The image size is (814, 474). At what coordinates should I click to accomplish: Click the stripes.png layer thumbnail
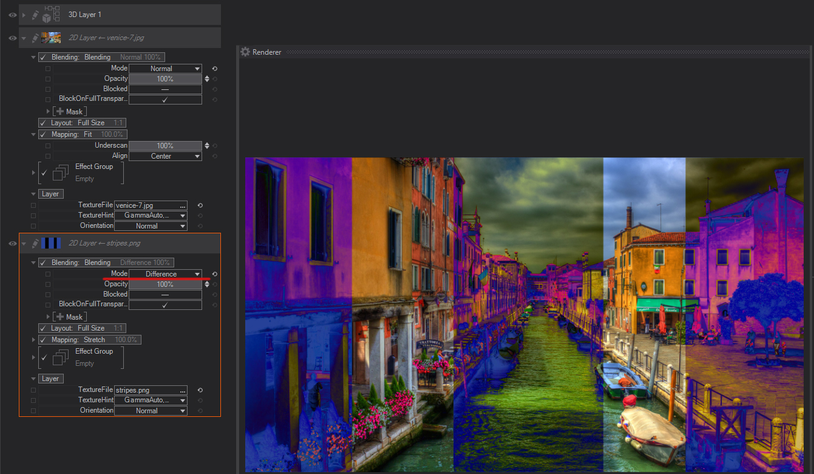51,244
